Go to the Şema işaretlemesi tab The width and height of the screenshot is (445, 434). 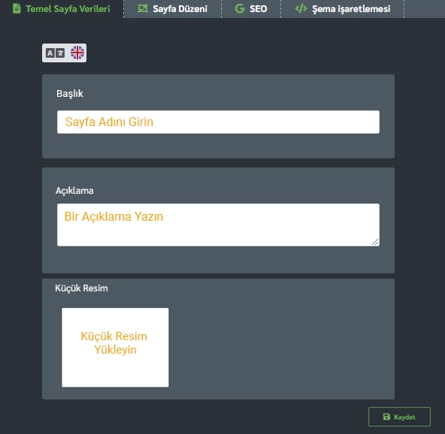pyautogui.click(x=343, y=9)
